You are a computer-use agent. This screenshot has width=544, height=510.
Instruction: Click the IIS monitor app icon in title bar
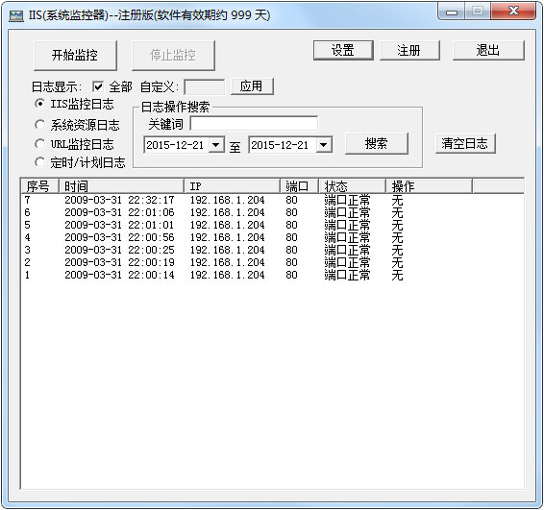point(16,15)
